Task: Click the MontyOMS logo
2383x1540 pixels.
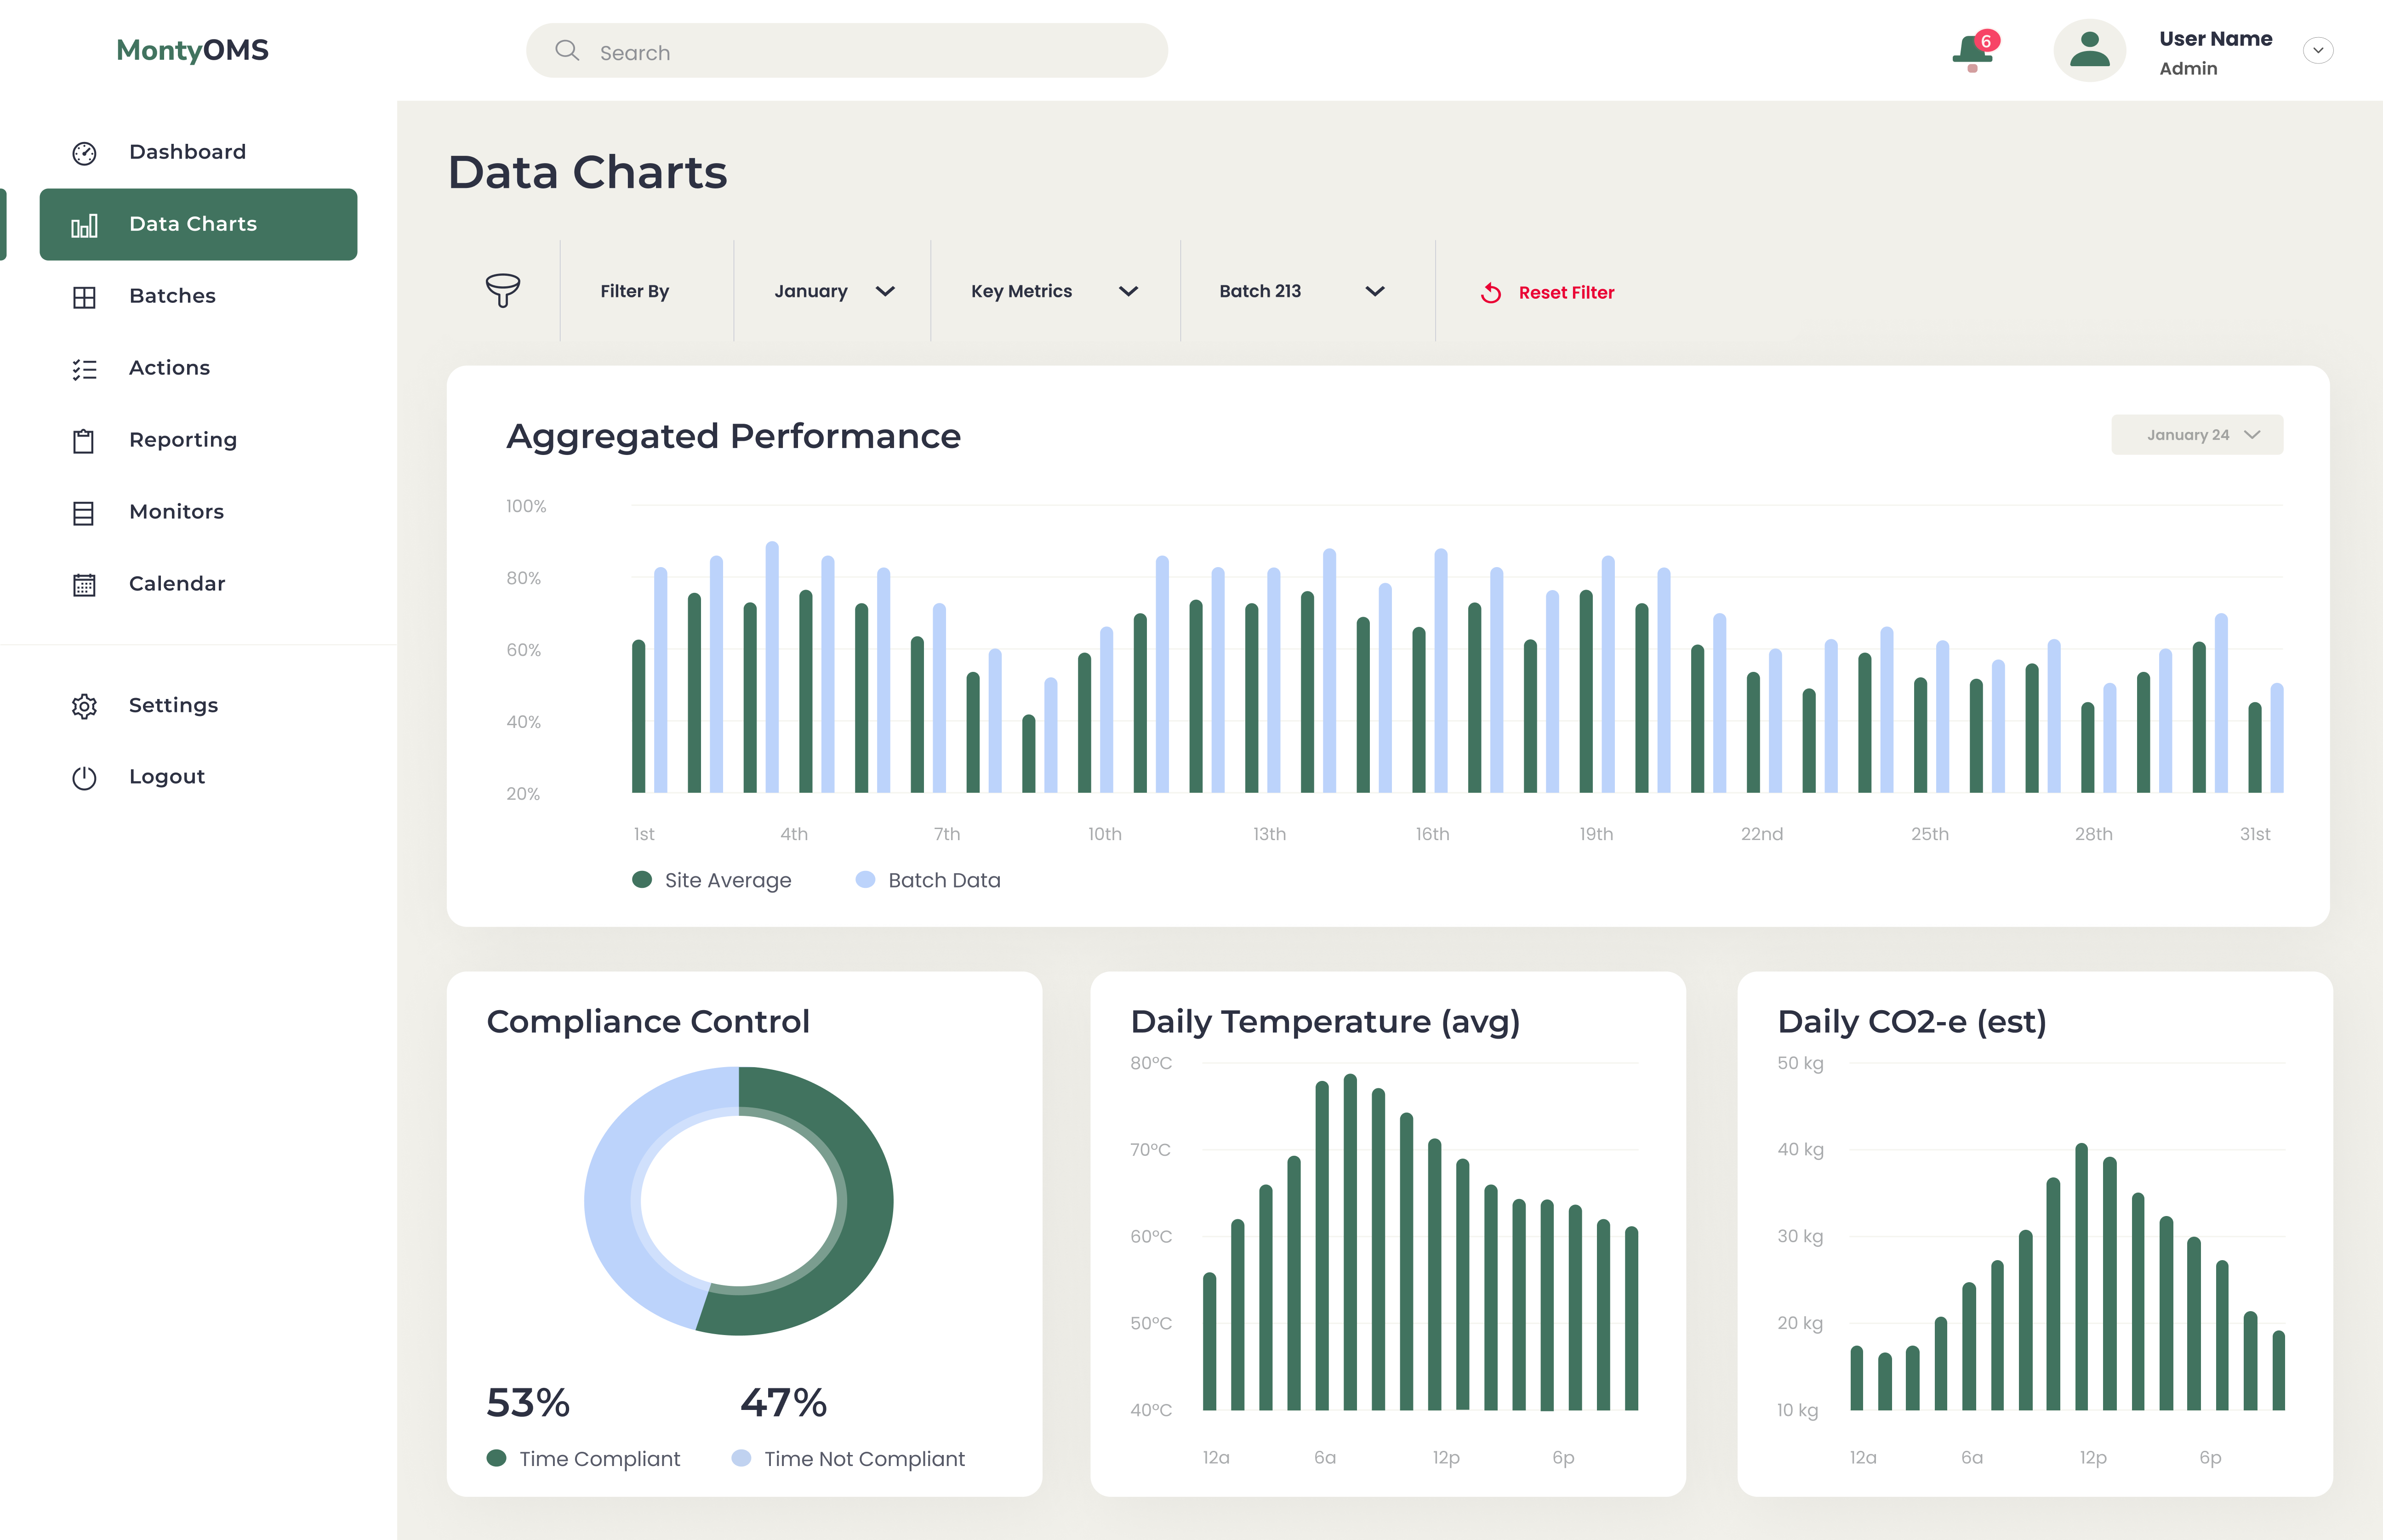Action: [x=192, y=50]
